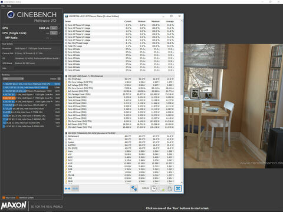
Task: Select the Intel Core i7-7700K ranking entry
Action: pyautogui.click(x=31, y=112)
